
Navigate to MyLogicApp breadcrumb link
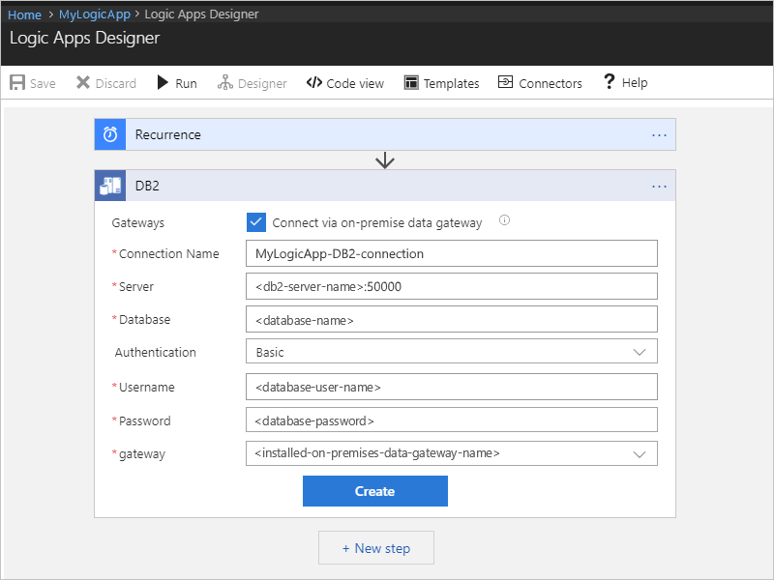[94, 14]
